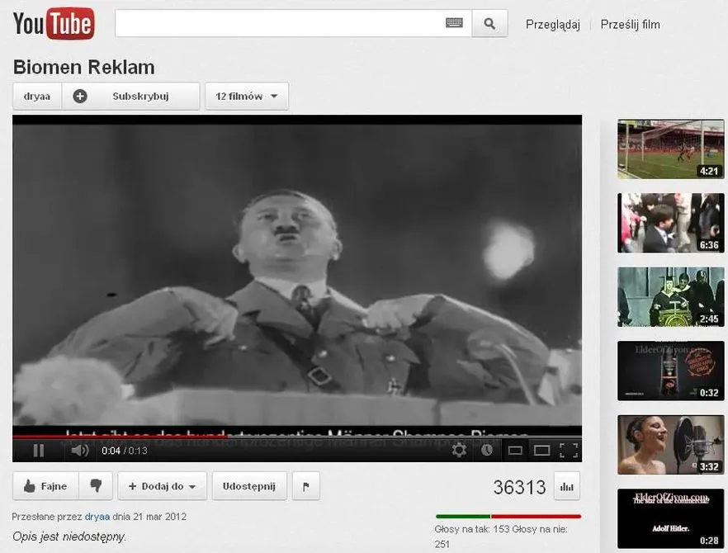Activate the wide player size control
The height and width of the screenshot is (553, 728).
click(541, 451)
